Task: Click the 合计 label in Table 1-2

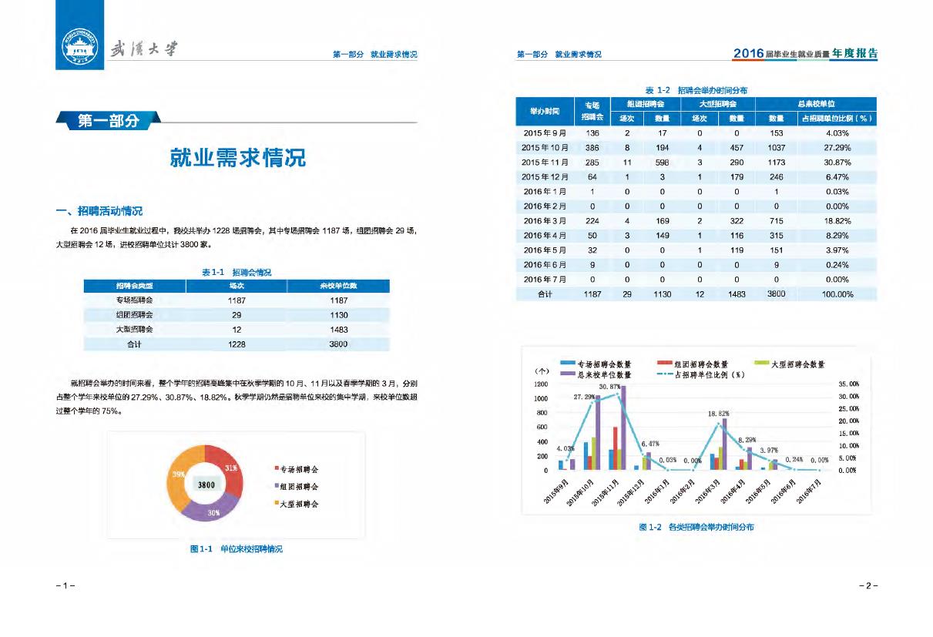Action: click(545, 293)
